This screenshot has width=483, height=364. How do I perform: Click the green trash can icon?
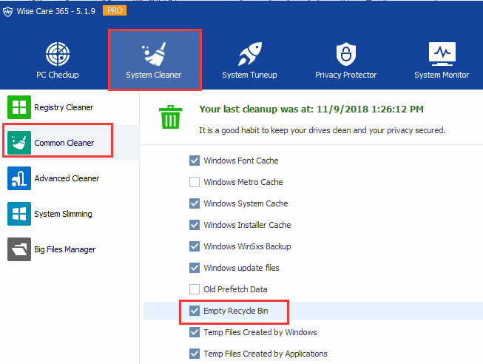pos(170,117)
